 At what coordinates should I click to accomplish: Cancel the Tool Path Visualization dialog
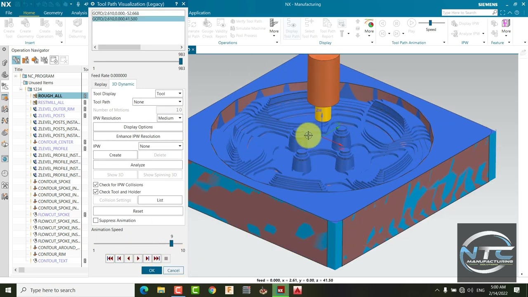pos(173,271)
